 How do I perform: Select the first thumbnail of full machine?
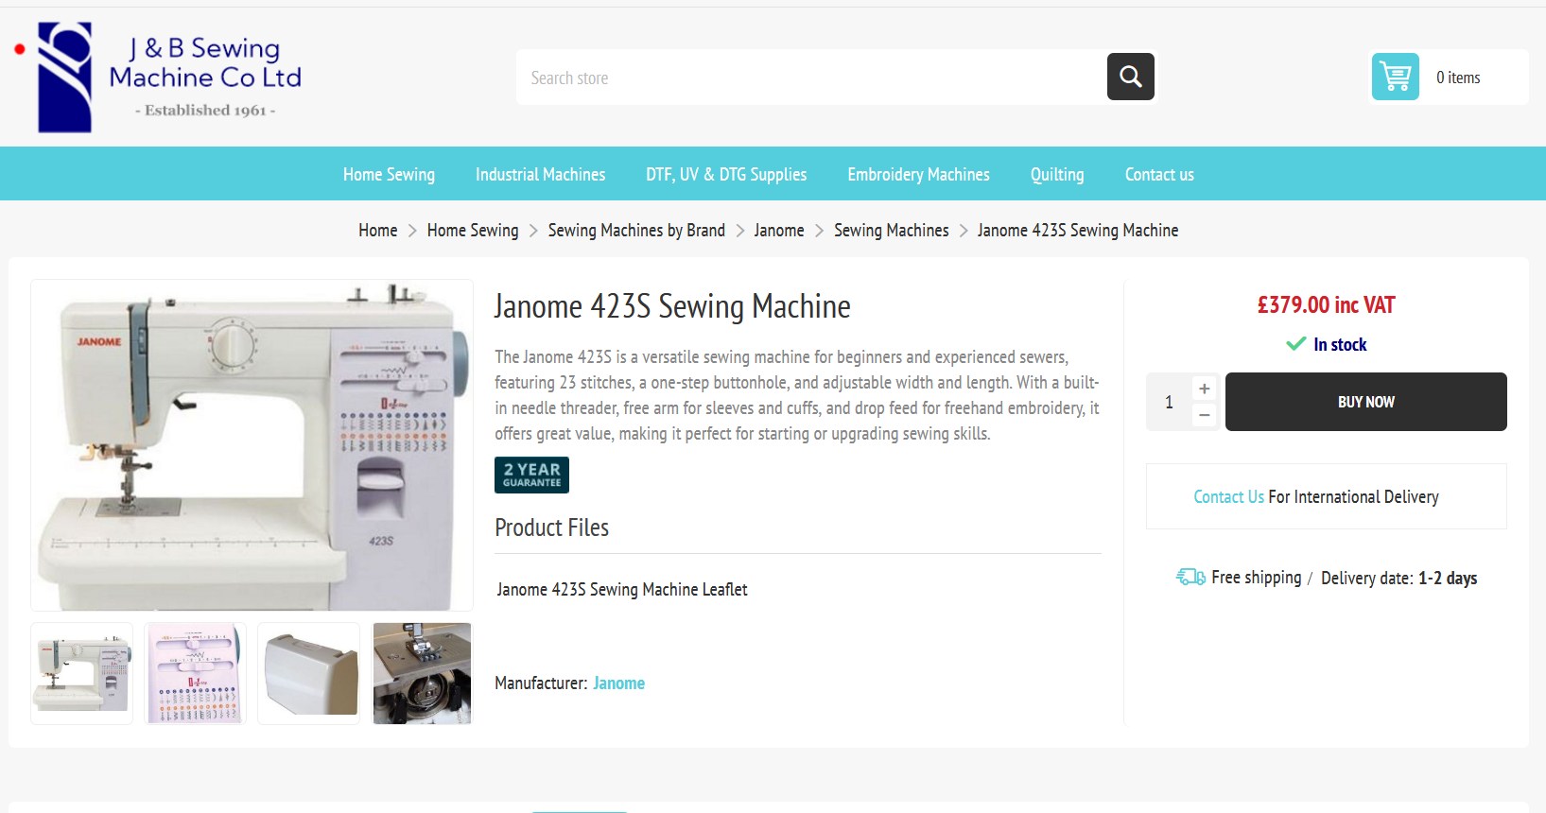[x=82, y=673]
